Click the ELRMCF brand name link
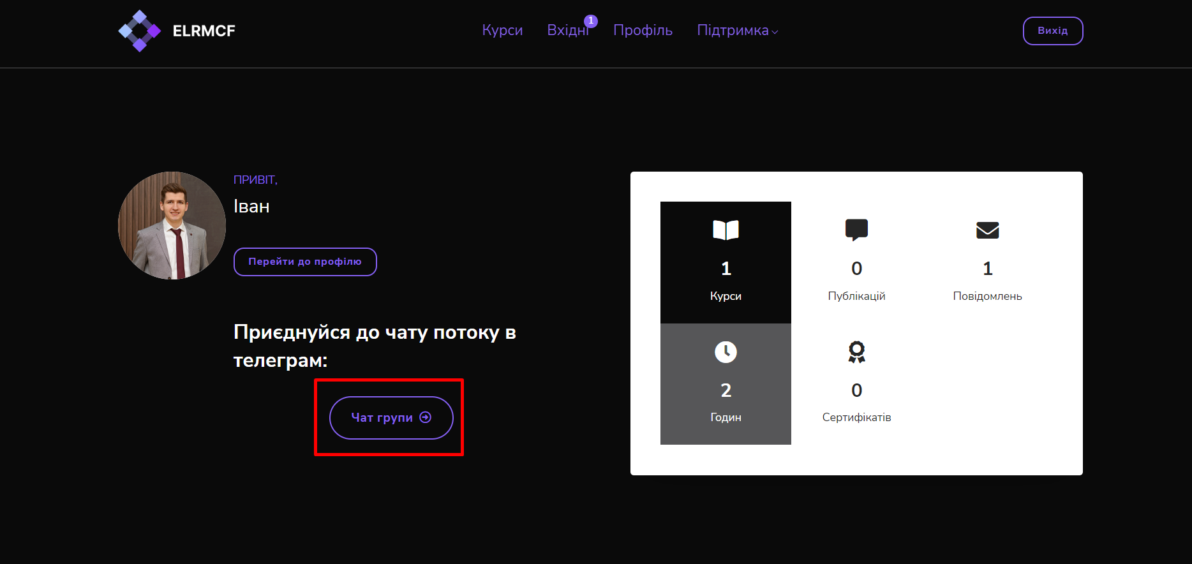 click(204, 31)
